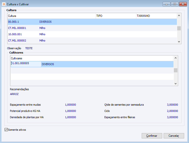Viewport: 189px width, 143px height.
Task: Close the Cultura x Cultivar window
Action: click(183, 4)
